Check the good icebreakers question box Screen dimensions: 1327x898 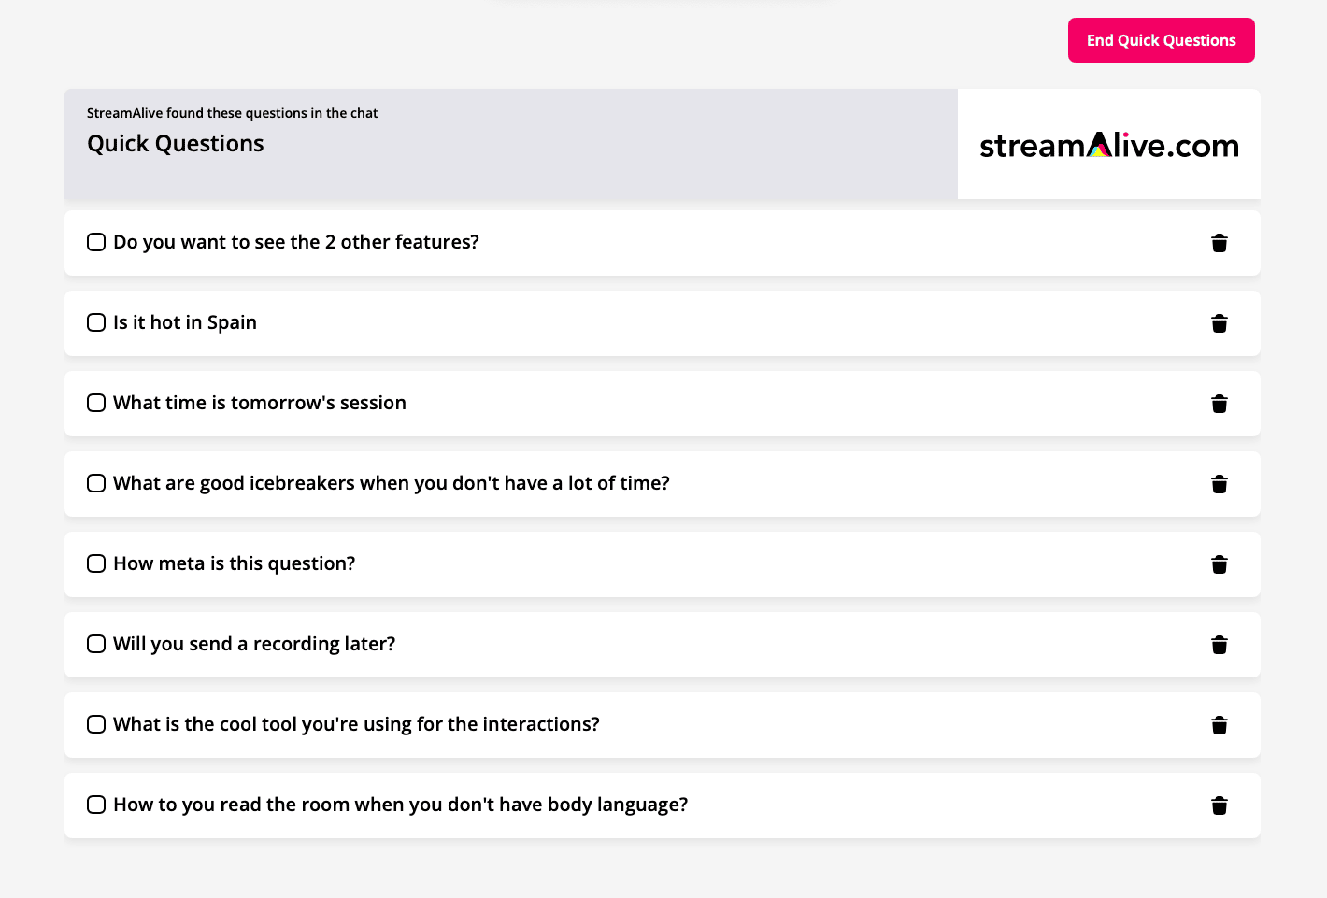96,483
